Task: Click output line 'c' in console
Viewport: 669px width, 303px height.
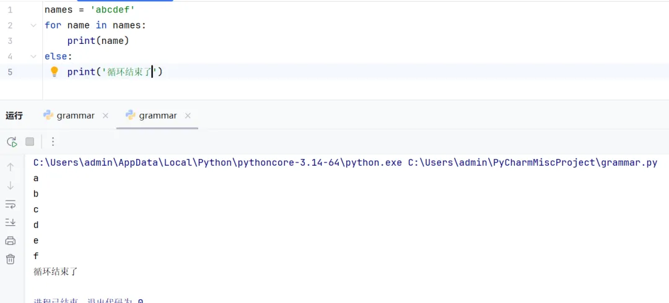Action: (x=36, y=210)
